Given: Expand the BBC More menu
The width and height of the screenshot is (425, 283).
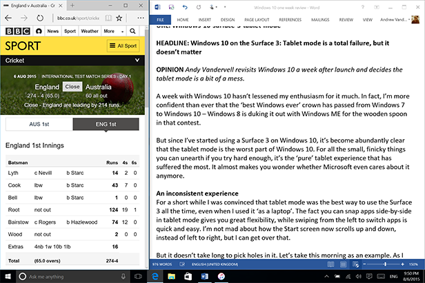Looking at the screenshot, I should (114, 31).
